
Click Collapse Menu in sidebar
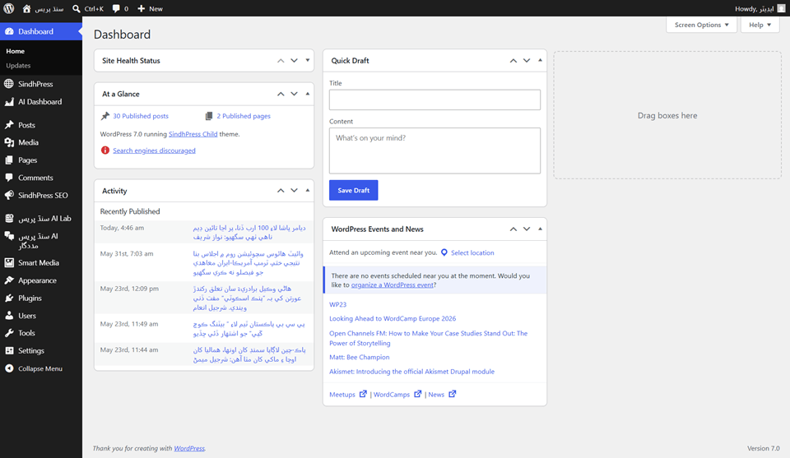[41, 368]
